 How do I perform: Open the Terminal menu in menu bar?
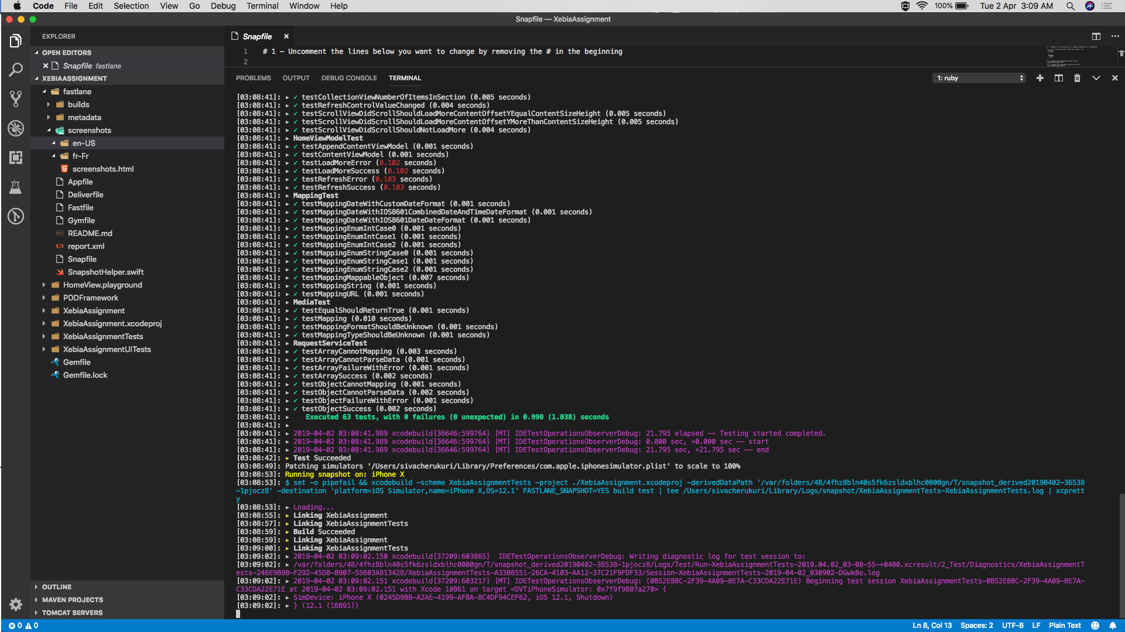[262, 6]
